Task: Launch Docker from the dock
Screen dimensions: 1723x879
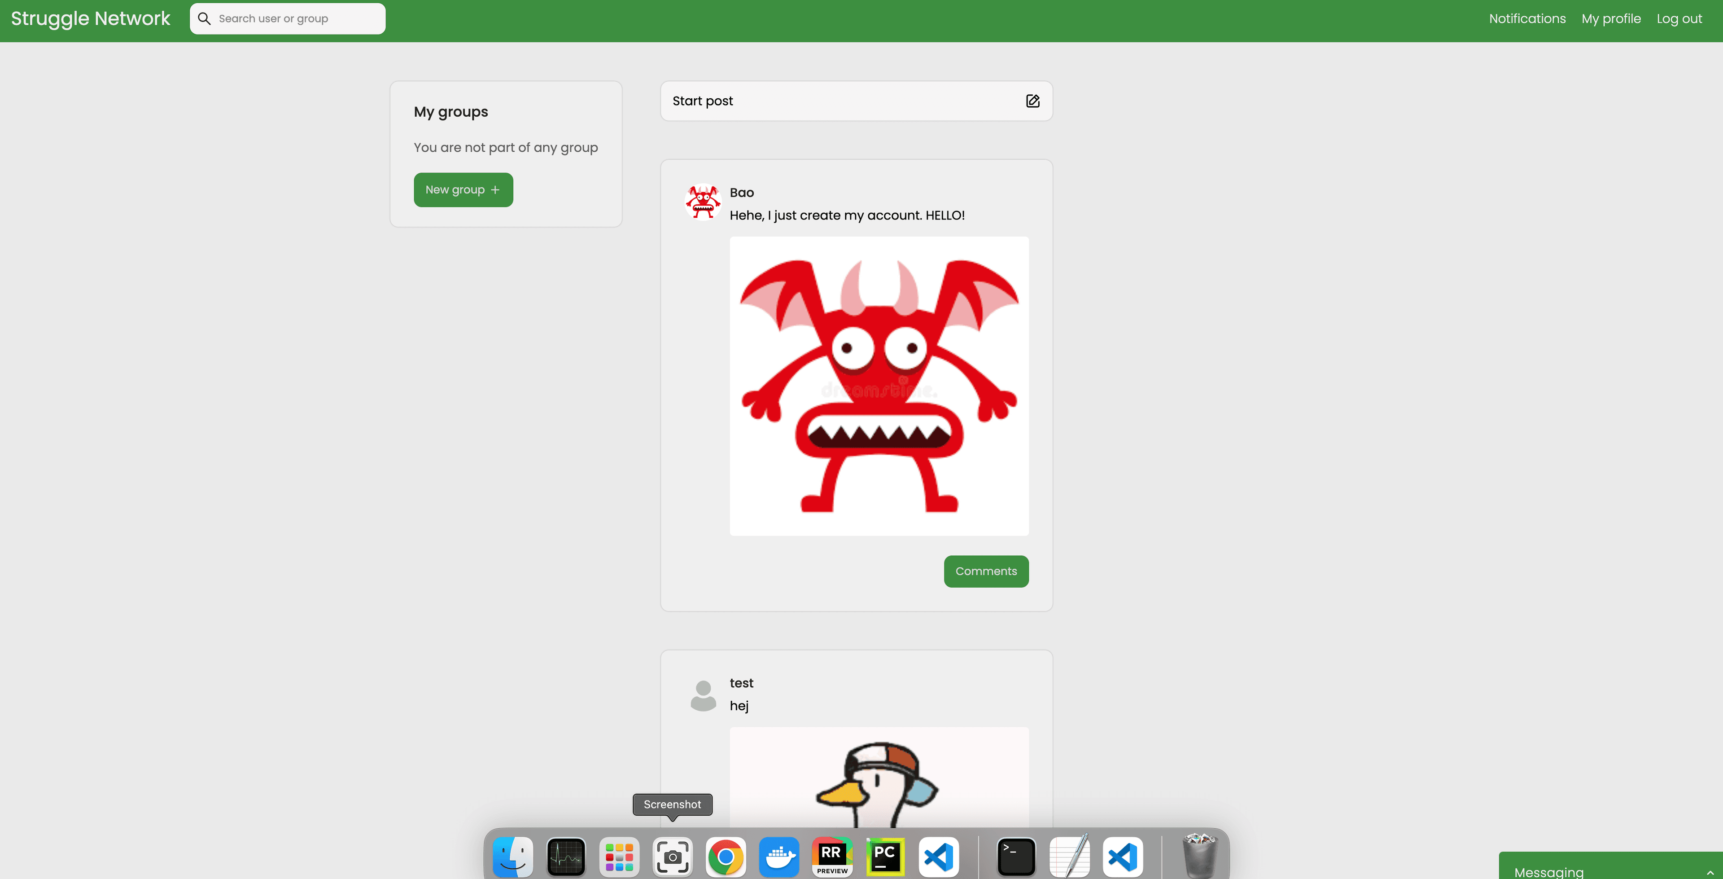Action: pyautogui.click(x=778, y=856)
